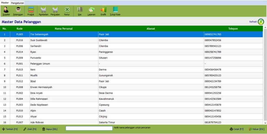Click the Keluar [ESC] exit button

257,129
